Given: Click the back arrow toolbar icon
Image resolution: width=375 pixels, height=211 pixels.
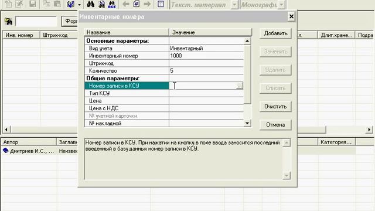Looking at the screenshot, I should pyautogui.click(x=126, y=4).
